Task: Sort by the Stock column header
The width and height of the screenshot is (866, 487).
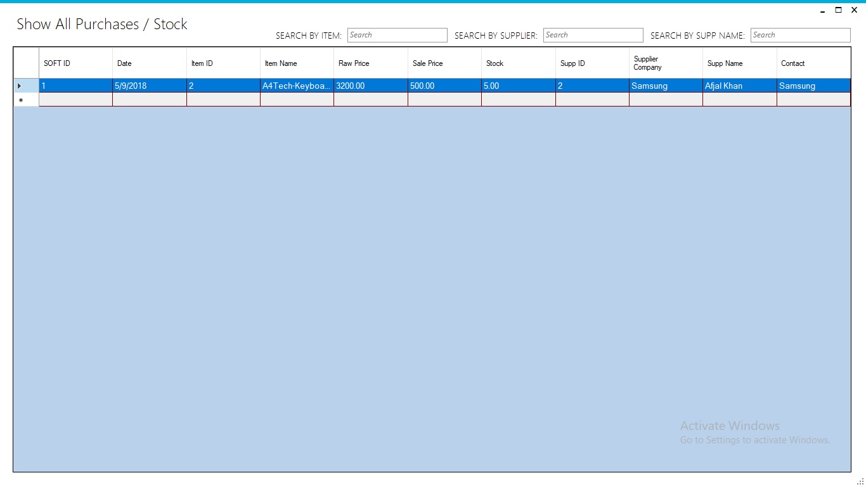Action: [519, 63]
